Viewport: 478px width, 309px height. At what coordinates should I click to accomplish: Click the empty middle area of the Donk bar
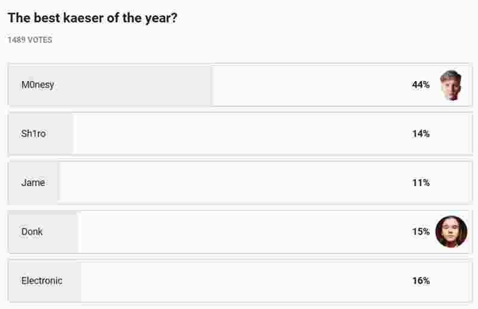(239, 231)
